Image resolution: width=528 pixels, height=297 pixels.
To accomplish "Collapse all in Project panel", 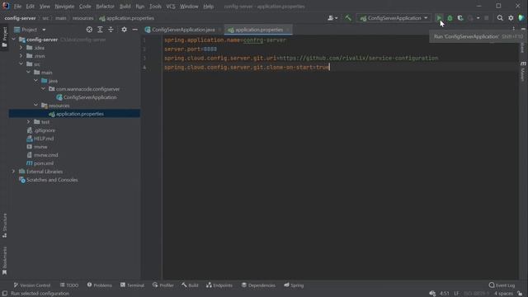I will [x=111, y=30].
